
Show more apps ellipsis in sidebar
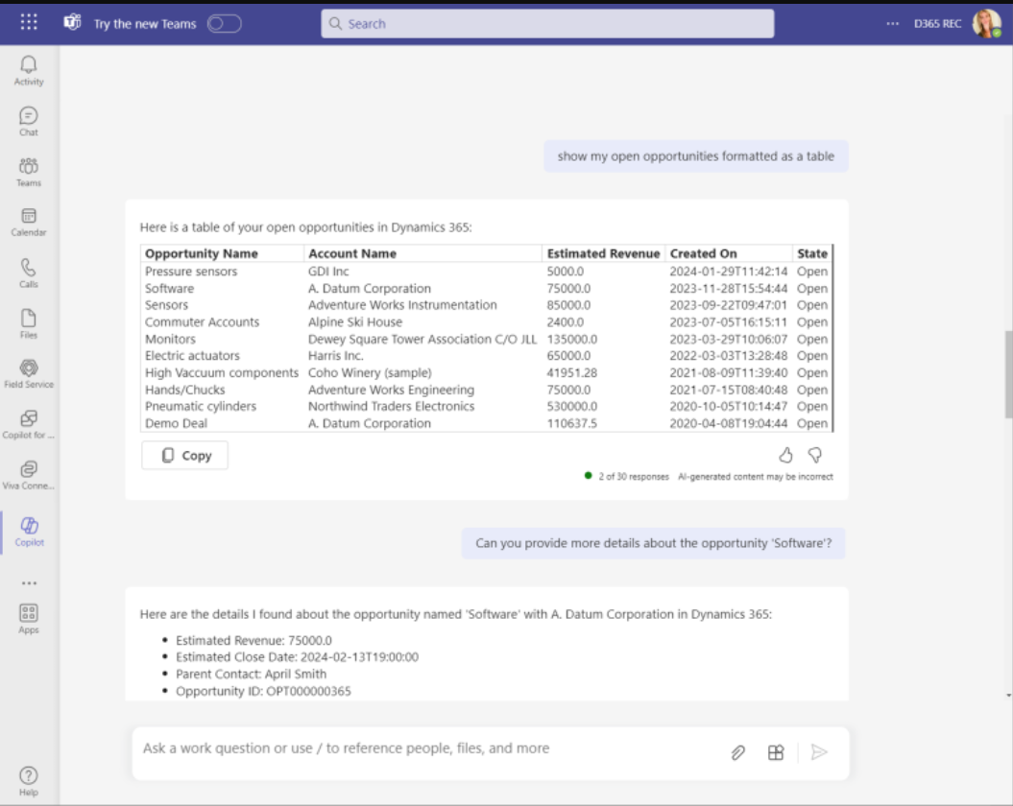coord(29,582)
